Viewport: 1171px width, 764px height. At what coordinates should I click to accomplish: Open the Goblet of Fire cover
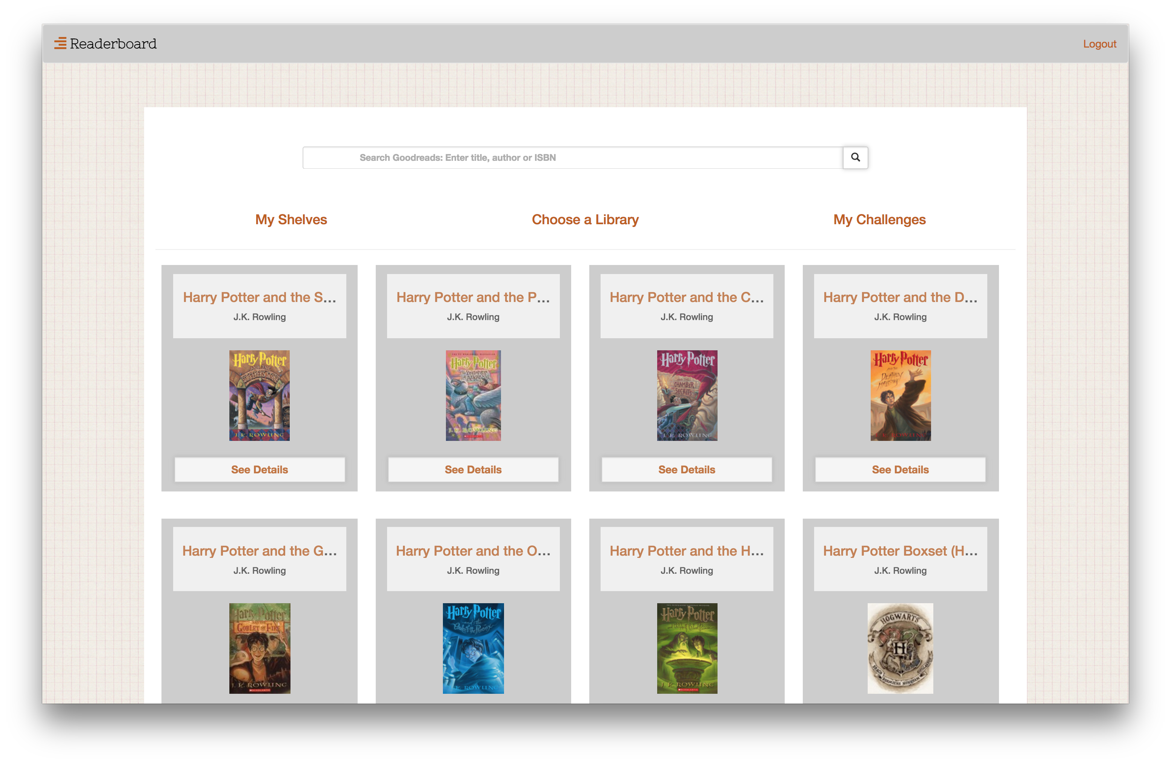259,648
